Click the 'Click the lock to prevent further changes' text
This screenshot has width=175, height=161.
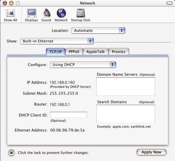(53, 152)
